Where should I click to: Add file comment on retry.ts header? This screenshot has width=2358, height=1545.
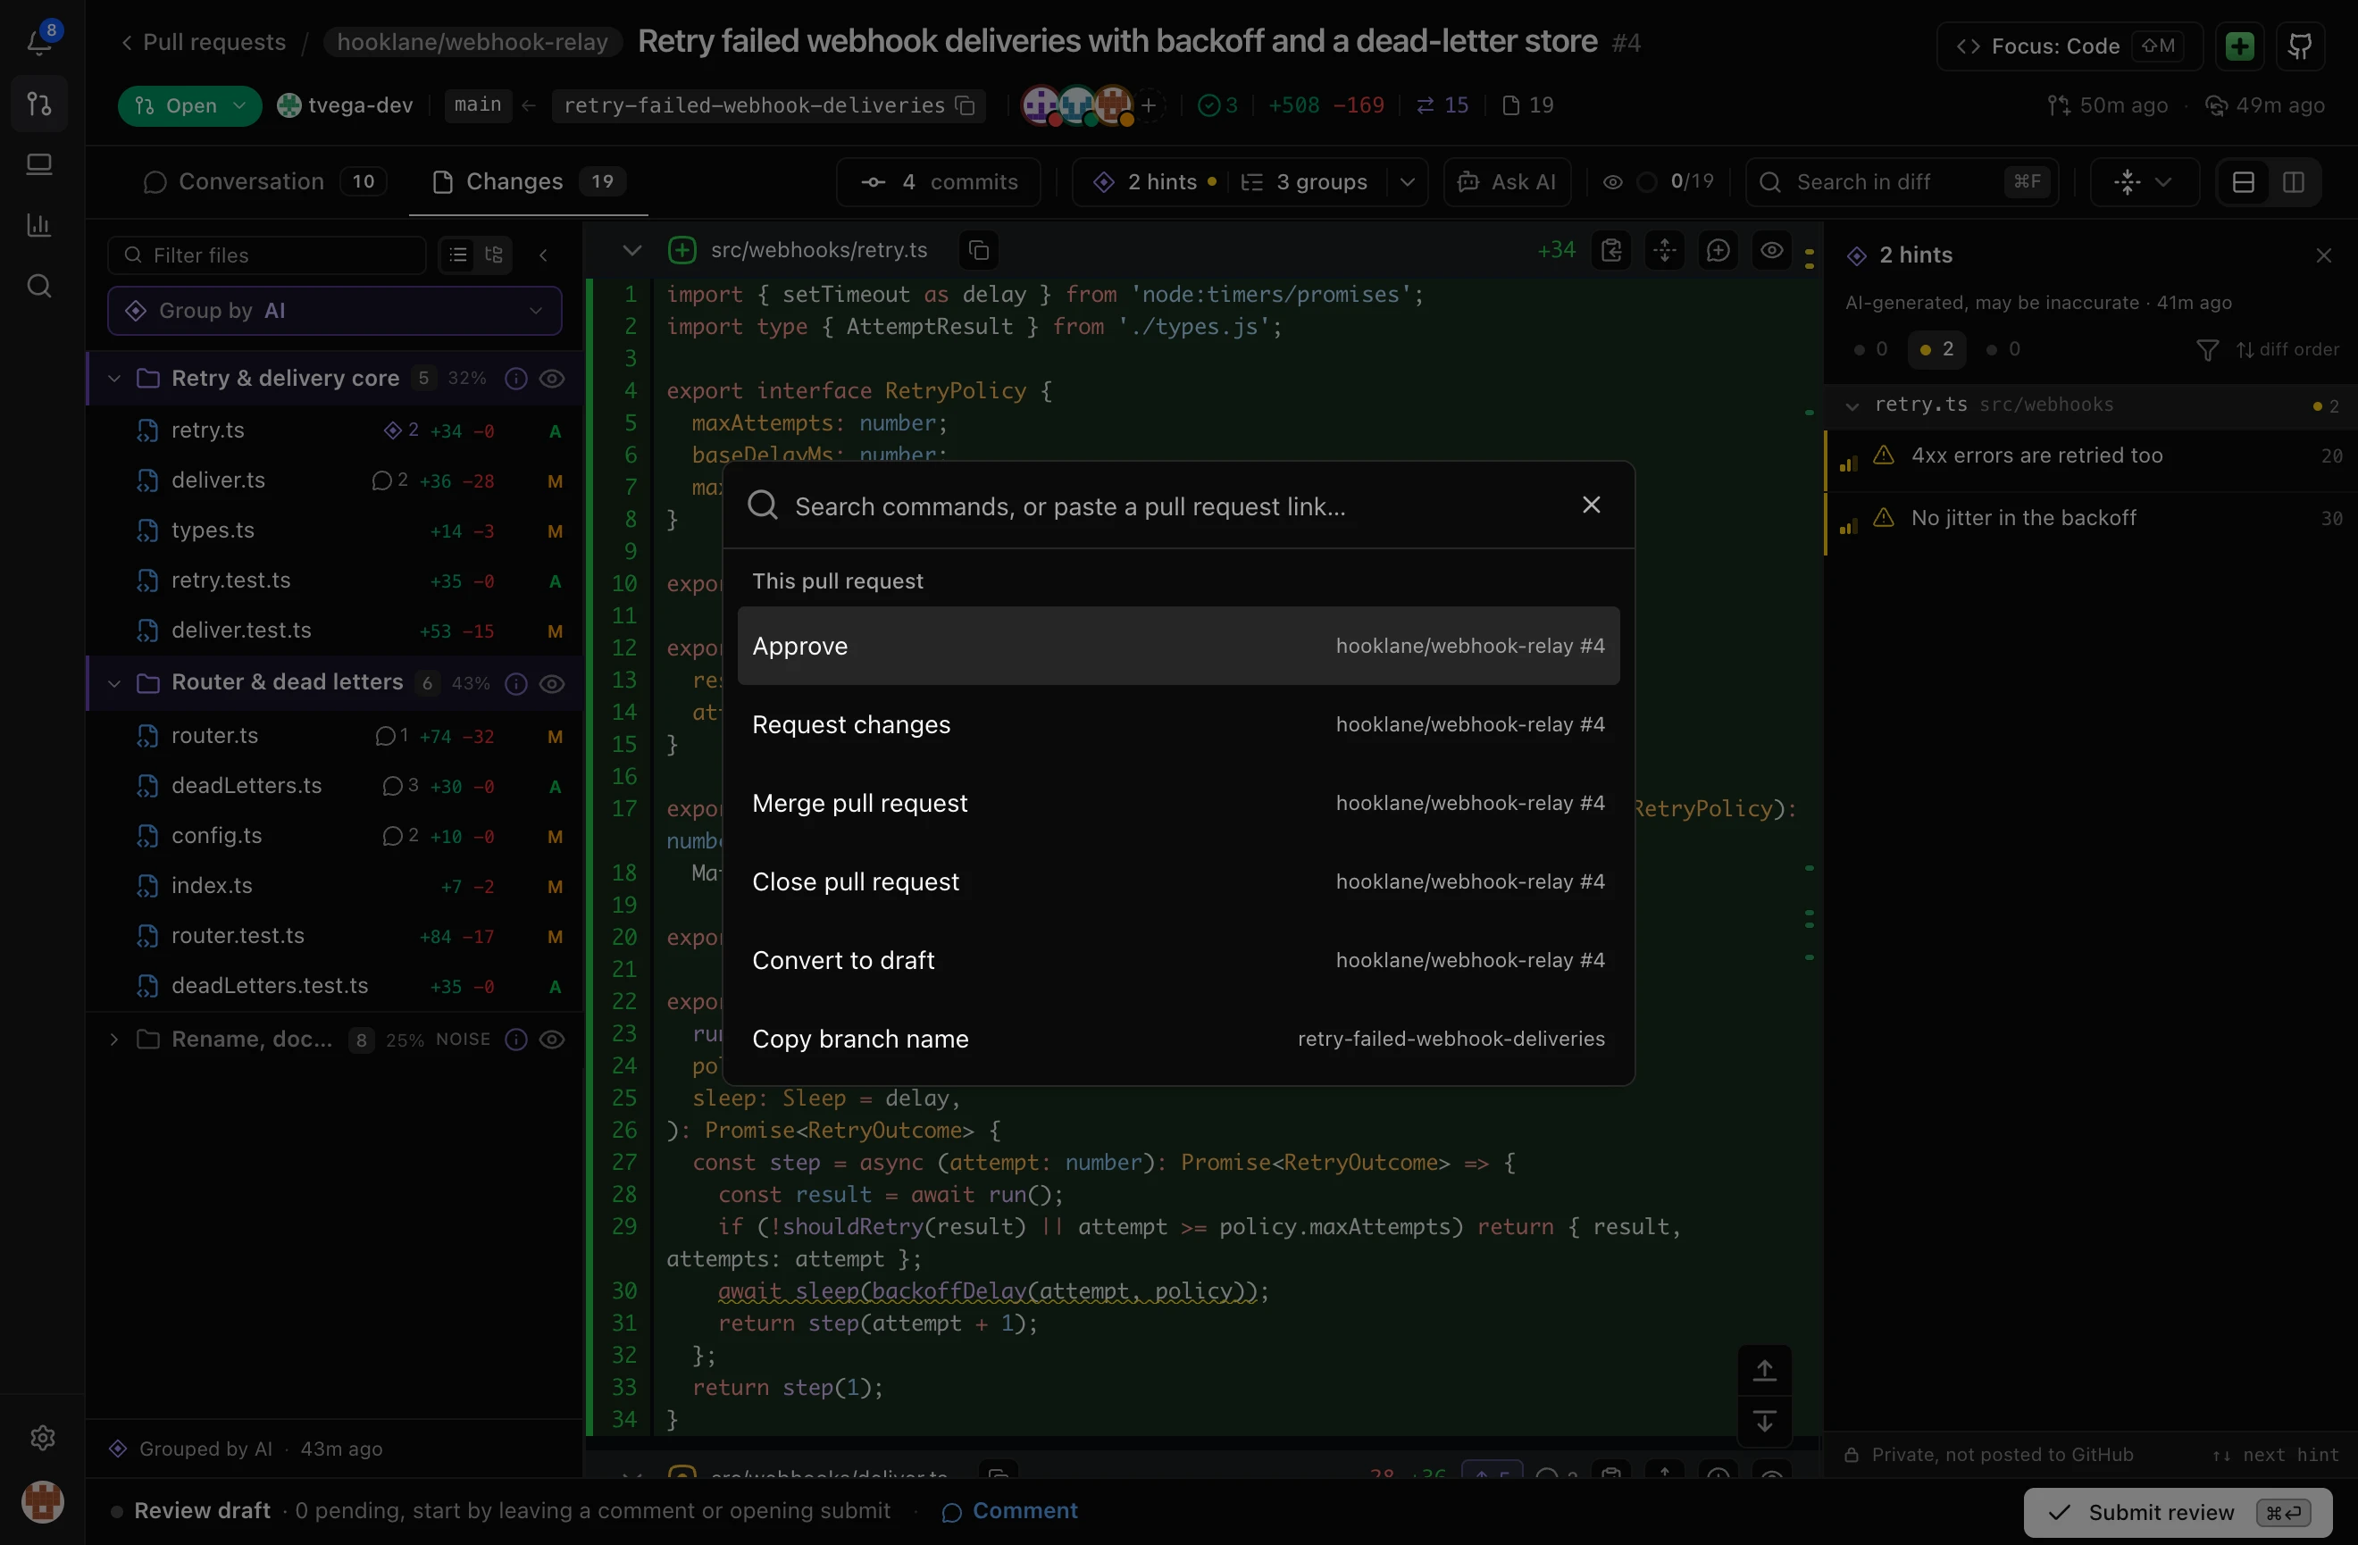(1718, 251)
